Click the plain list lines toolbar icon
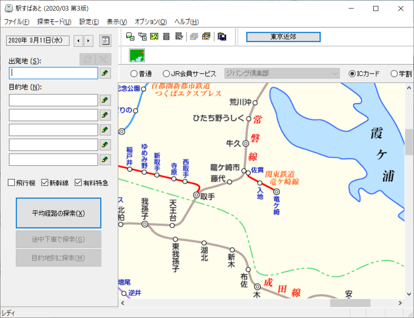The height and width of the screenshot is (318, 414). click(166, 37)
